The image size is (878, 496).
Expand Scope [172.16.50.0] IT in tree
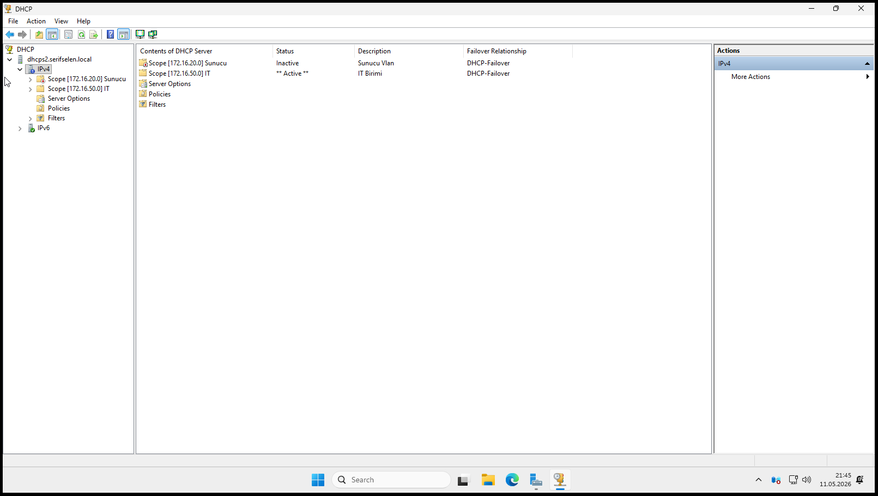click(31, 89)
